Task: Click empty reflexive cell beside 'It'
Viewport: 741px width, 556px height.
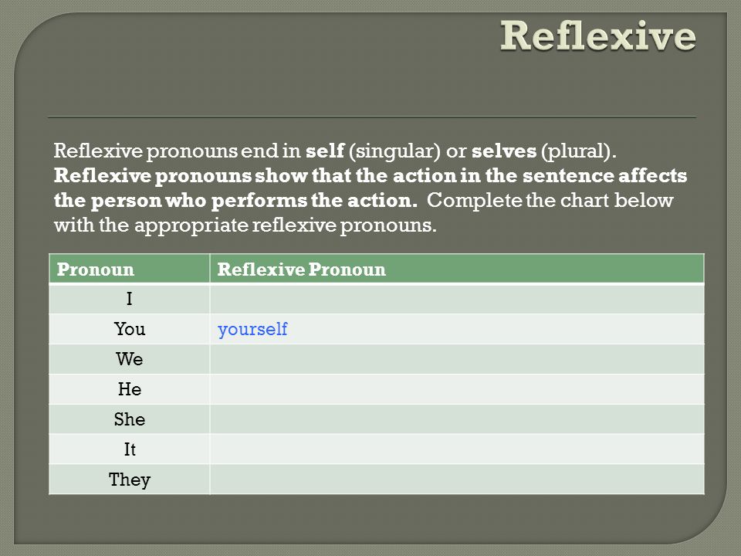Action: tap(457, 449)
